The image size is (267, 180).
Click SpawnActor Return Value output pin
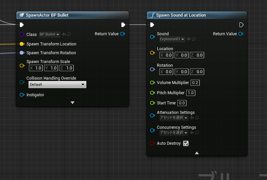123,34
